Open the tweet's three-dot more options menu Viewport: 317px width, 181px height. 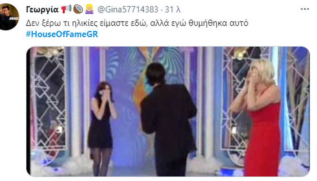click(x=305, y=9)
